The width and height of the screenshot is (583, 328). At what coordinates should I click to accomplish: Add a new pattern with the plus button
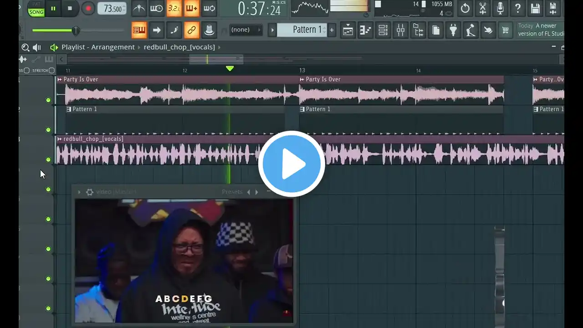coord(332,30)
